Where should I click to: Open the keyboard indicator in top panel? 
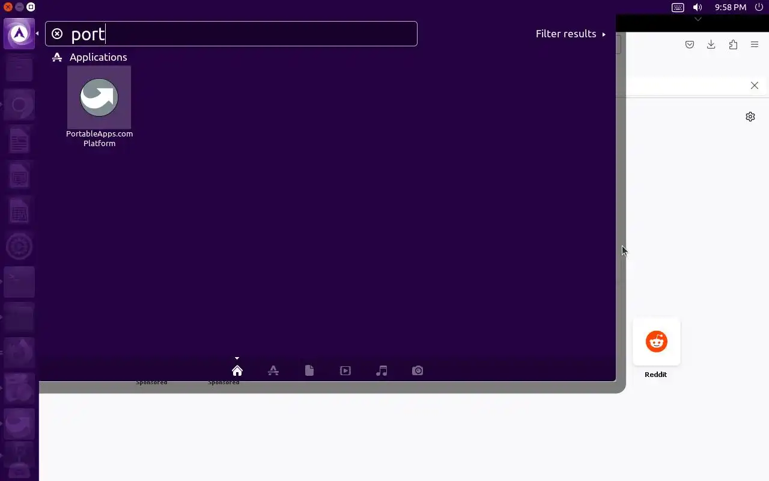(x=678, y=7)
